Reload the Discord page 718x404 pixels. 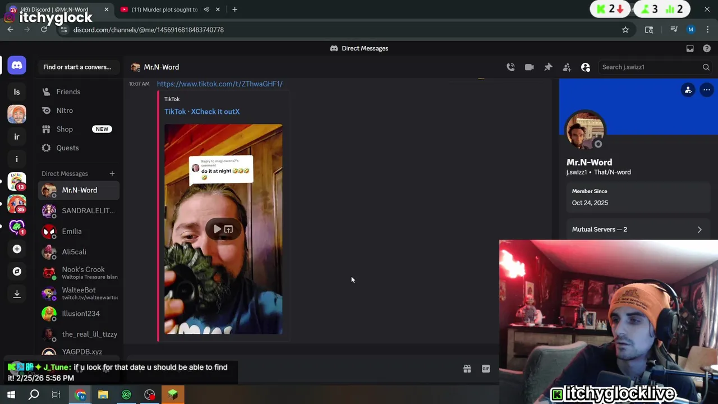44,30
